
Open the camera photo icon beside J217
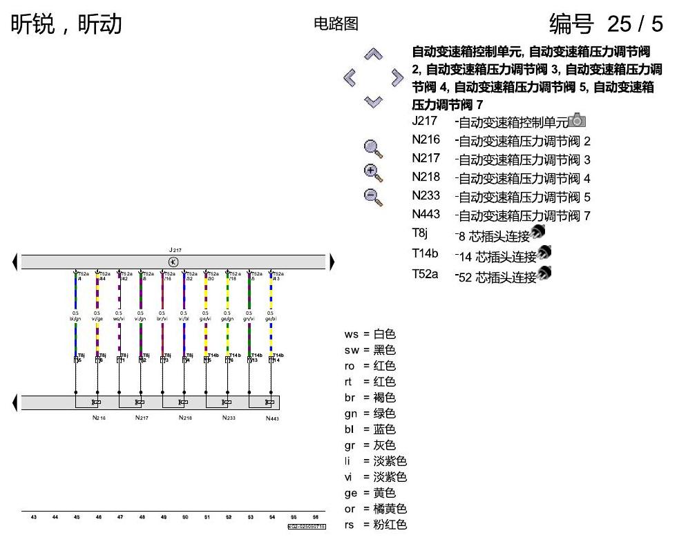(x=577, y=120)
